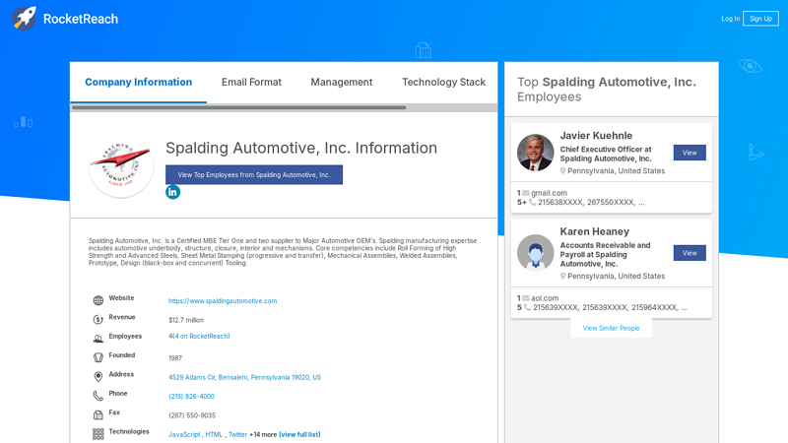Click View button for Javier Kuehnle

[689, 153]
